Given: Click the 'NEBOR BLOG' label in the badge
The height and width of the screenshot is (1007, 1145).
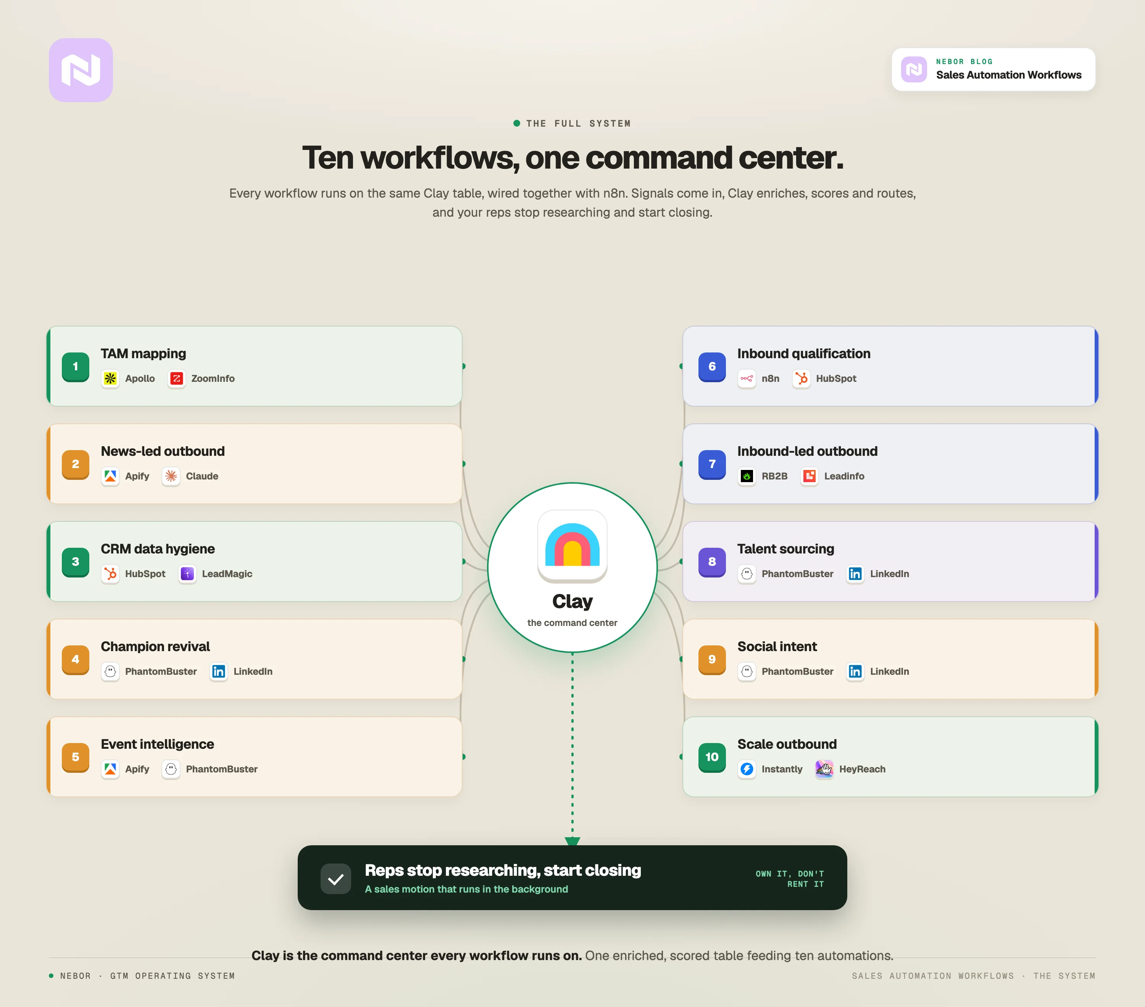Looking at the screenshot, I should pyautogui.click(x=964, y=62).
